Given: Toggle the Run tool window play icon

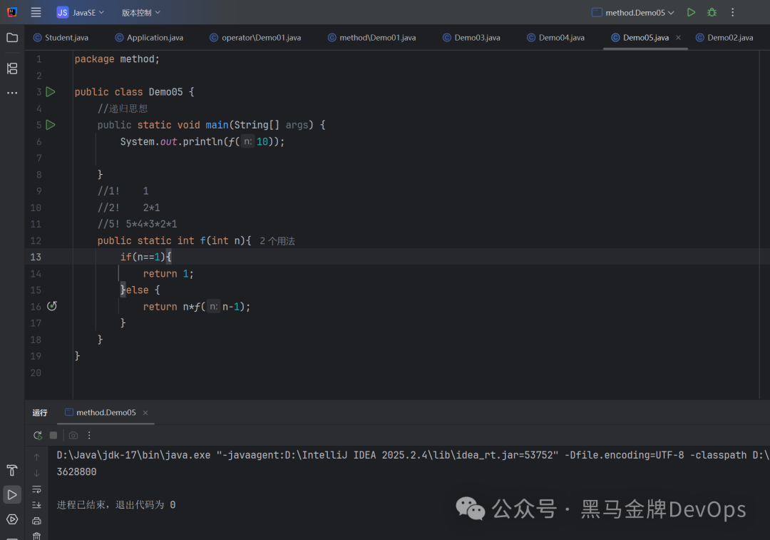Looking at the screenshot, I should [x=11, y=494].
